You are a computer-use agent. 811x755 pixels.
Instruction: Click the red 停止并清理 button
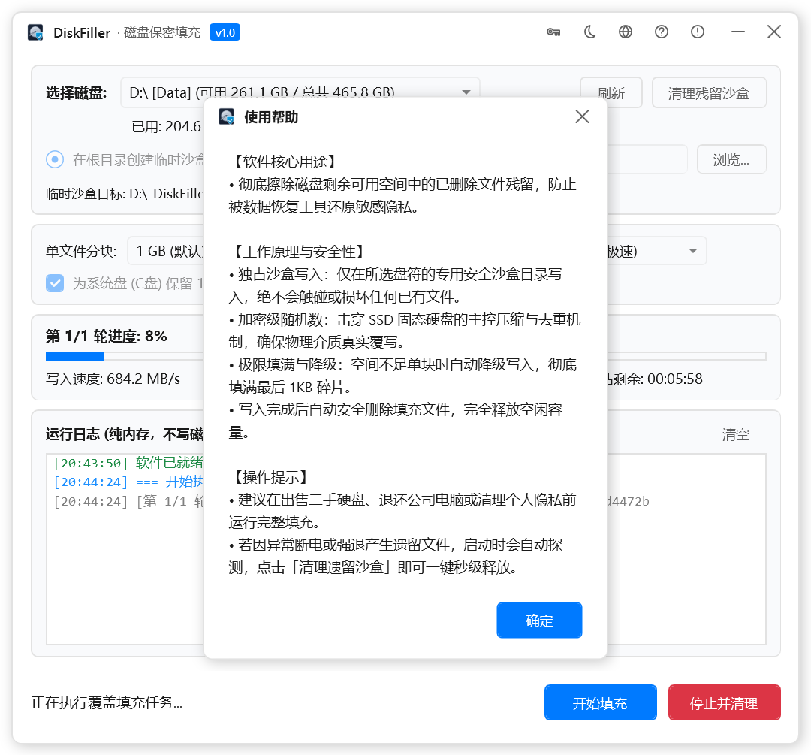(724, 702)
